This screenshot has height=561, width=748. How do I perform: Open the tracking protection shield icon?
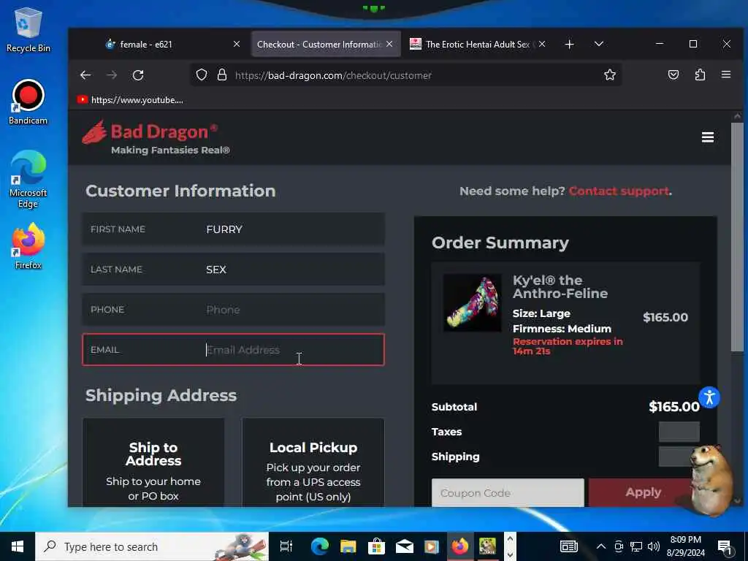(202, 75)
